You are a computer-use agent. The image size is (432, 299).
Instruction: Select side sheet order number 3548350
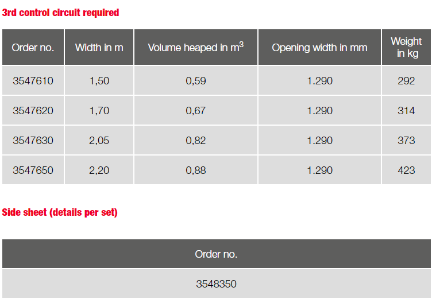(x=216, y=284)
